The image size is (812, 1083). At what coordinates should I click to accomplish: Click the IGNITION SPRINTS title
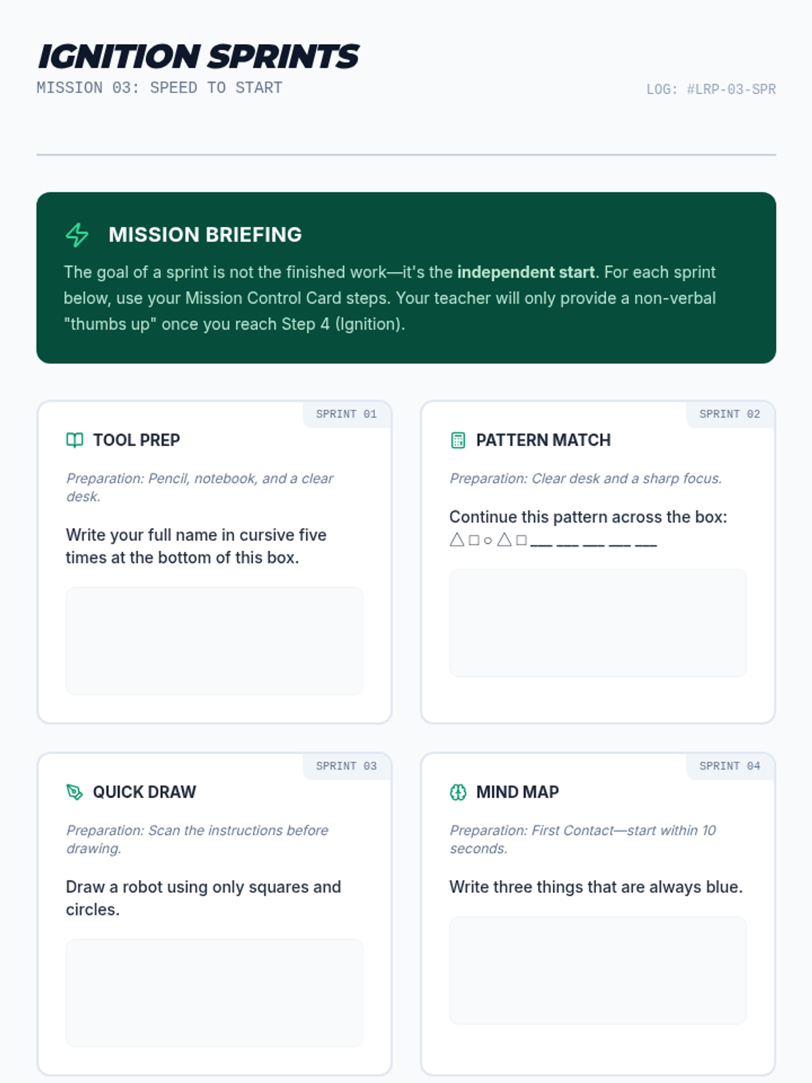(x=198, y=56)
